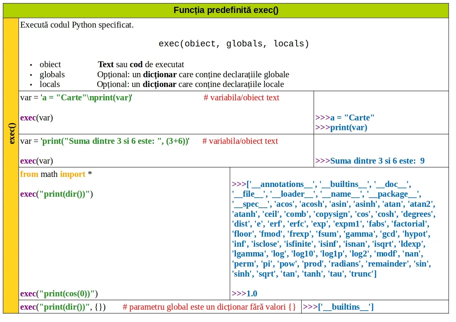Click the red comment about parametru global
Screen dimensions: 456x322
tap(209, 307)
